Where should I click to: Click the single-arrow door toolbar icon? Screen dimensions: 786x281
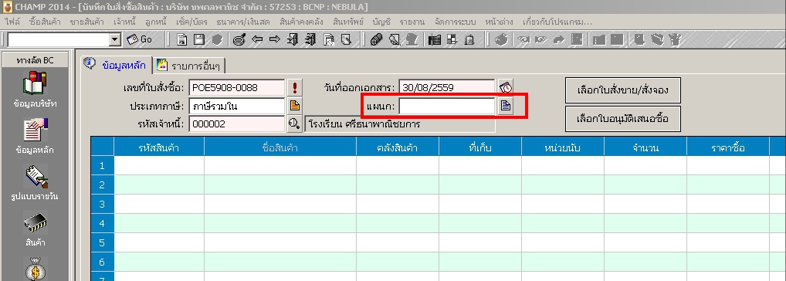pos(293,39)
